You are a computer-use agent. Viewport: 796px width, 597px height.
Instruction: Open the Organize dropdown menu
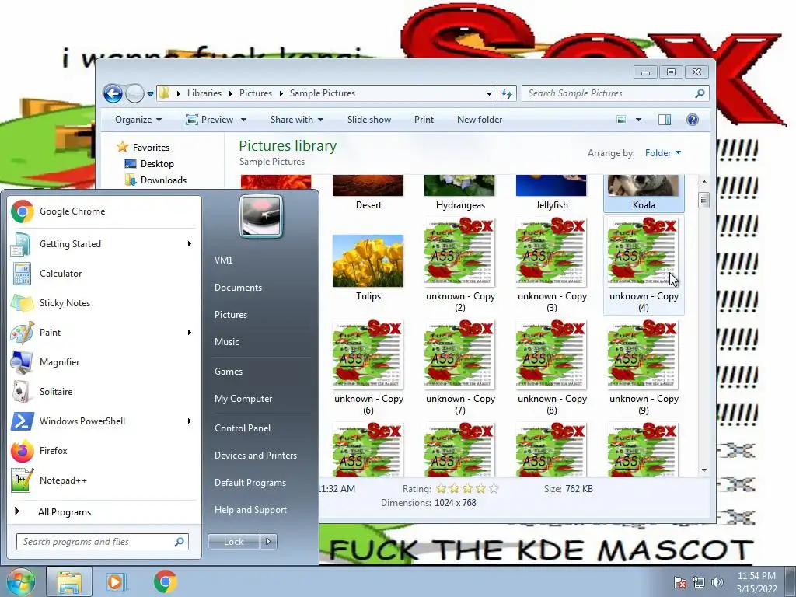tap(138, 120)
